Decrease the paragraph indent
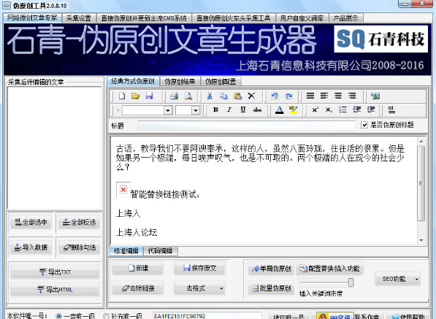 click(x=356, y=109)
